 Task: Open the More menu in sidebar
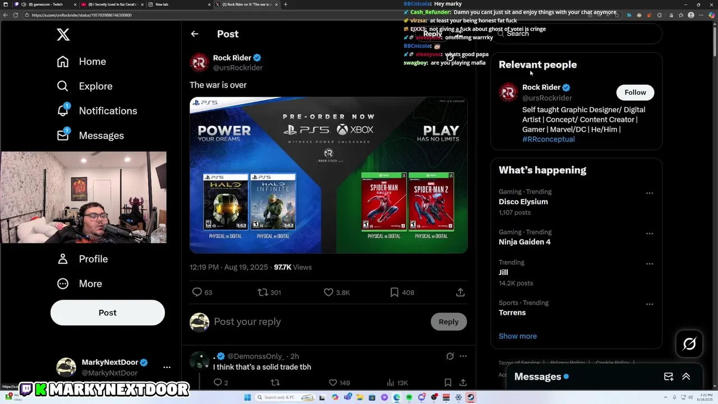(x=80, y=284)
